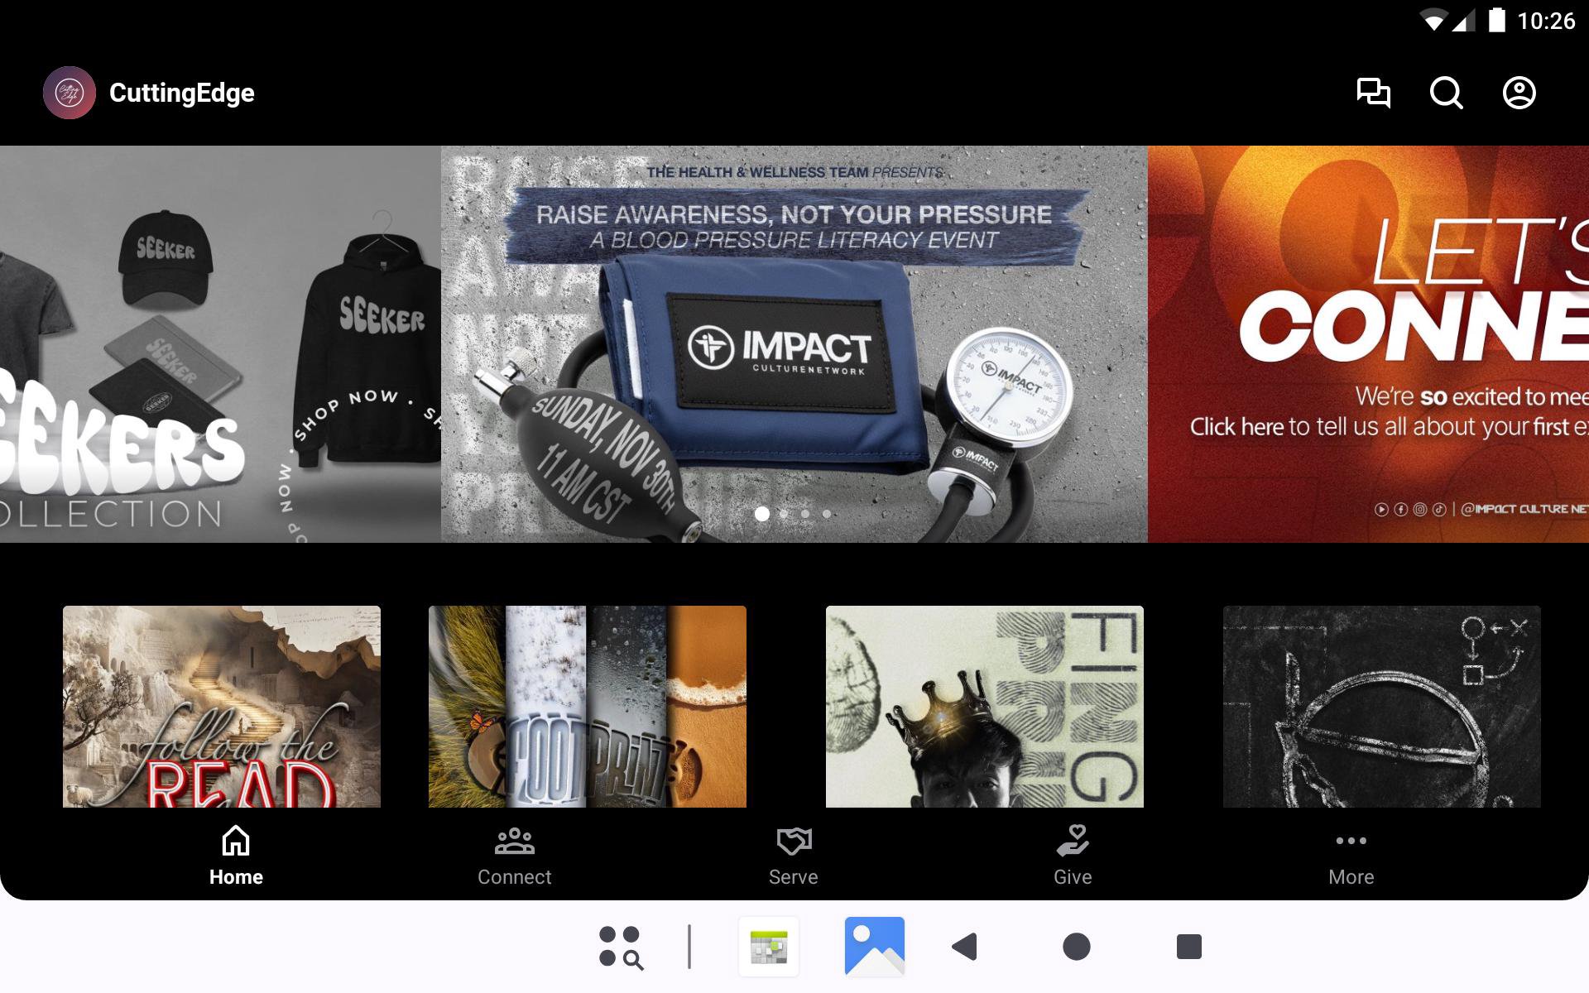Open the Fingerprint crown series thumbnail
Image resolution: width=1589 pixels, height=993 pixels.
pos(984,706)
